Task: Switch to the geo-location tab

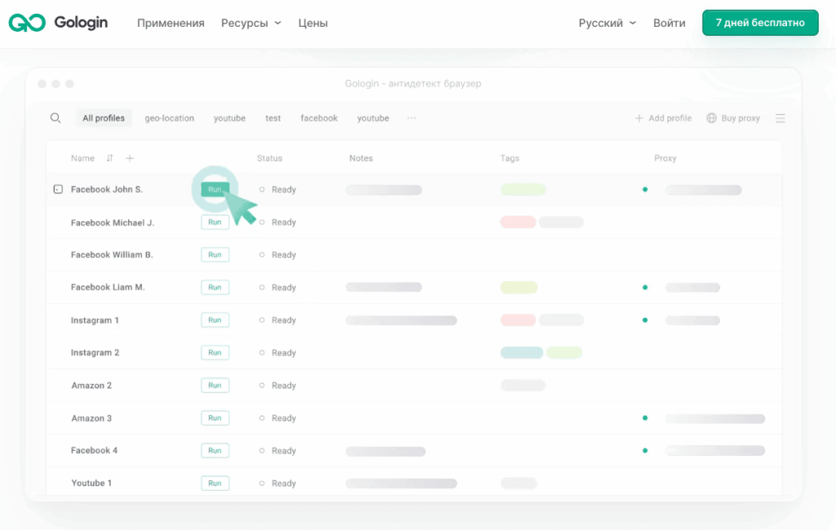Action: click(x=170, y=118)
